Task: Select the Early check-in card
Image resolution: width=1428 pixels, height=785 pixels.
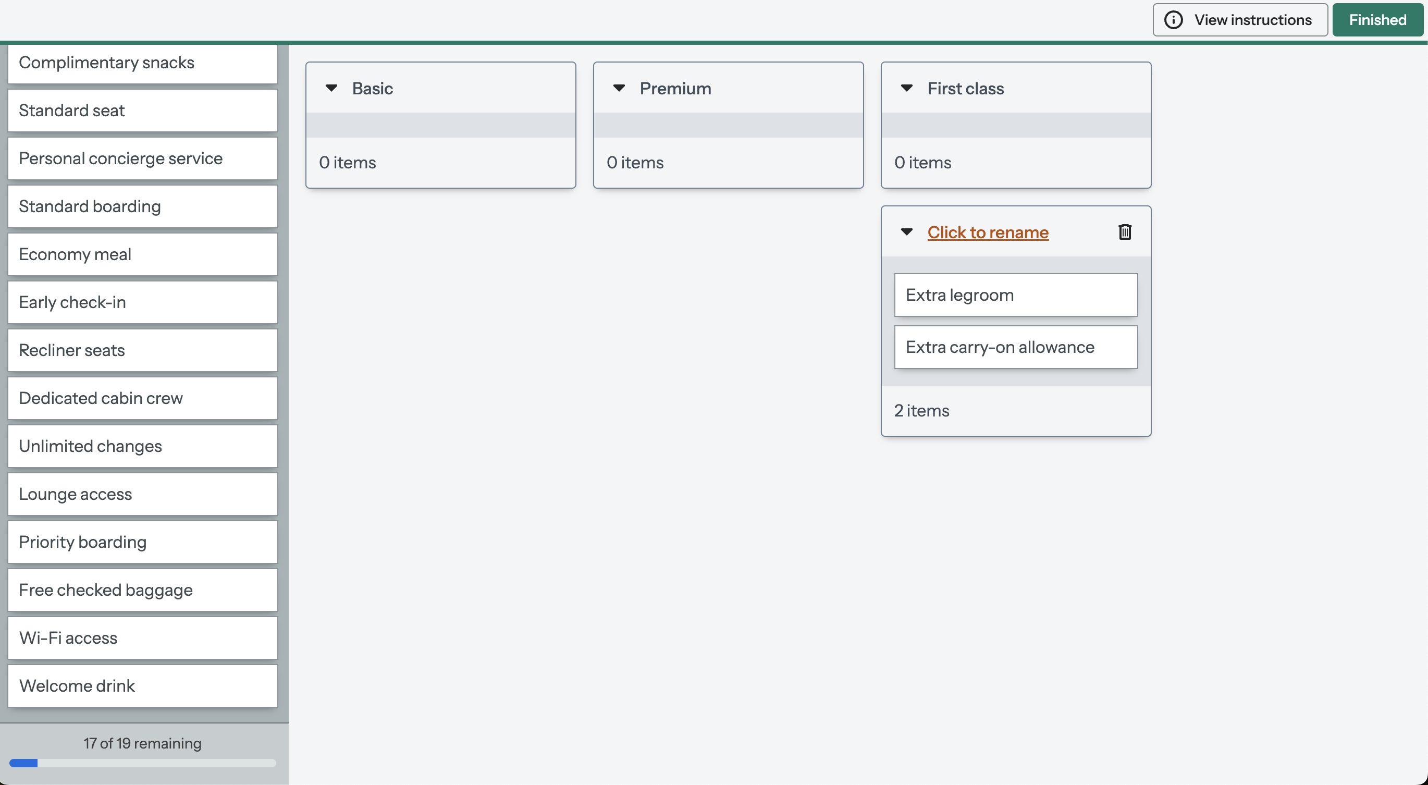Action: [x=142, y=302]
